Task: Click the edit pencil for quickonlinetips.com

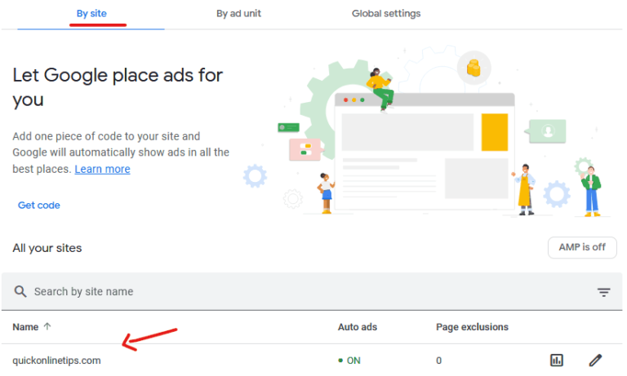Action: pyautogui.click(x=595, y=360)
